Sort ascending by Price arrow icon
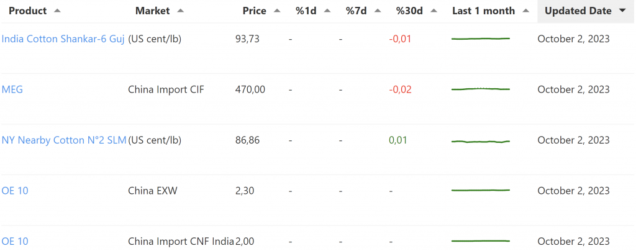 tap(277, 11)
